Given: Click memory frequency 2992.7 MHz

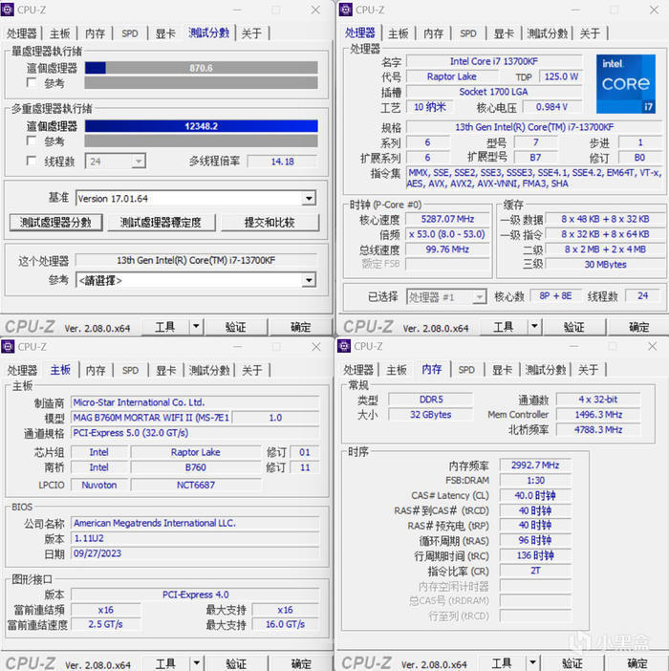Looking at the screenshot, I should (x=535, y=465).
